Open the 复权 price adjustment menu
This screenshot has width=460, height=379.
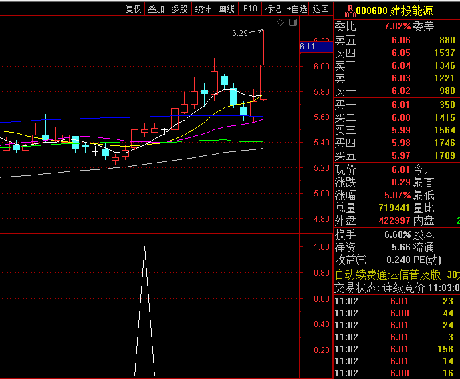(x=133, y=9)
